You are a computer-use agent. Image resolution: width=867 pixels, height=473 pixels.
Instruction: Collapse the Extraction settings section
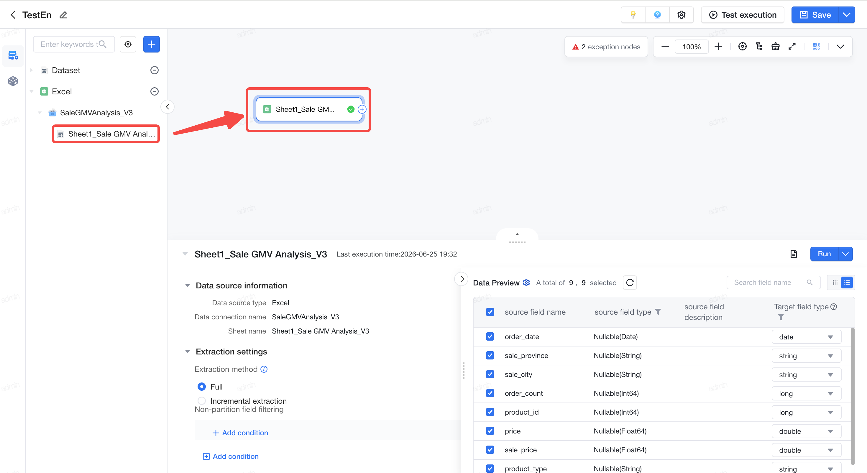(188, 352)
